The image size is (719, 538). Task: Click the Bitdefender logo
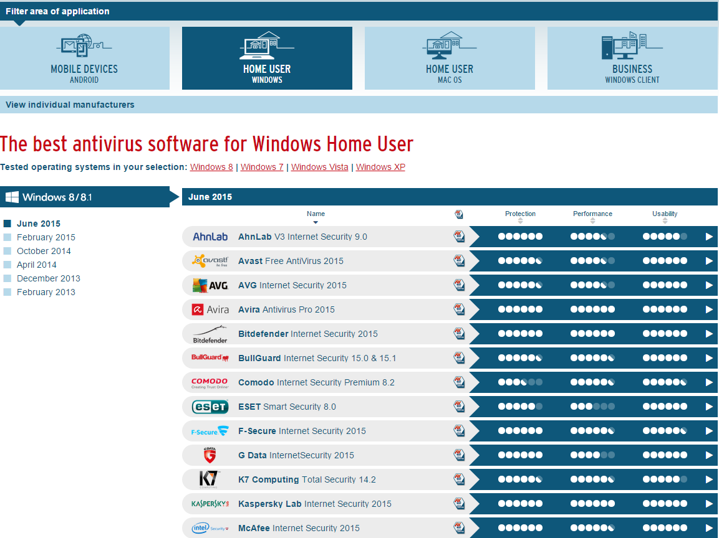(x=210, y=334)
